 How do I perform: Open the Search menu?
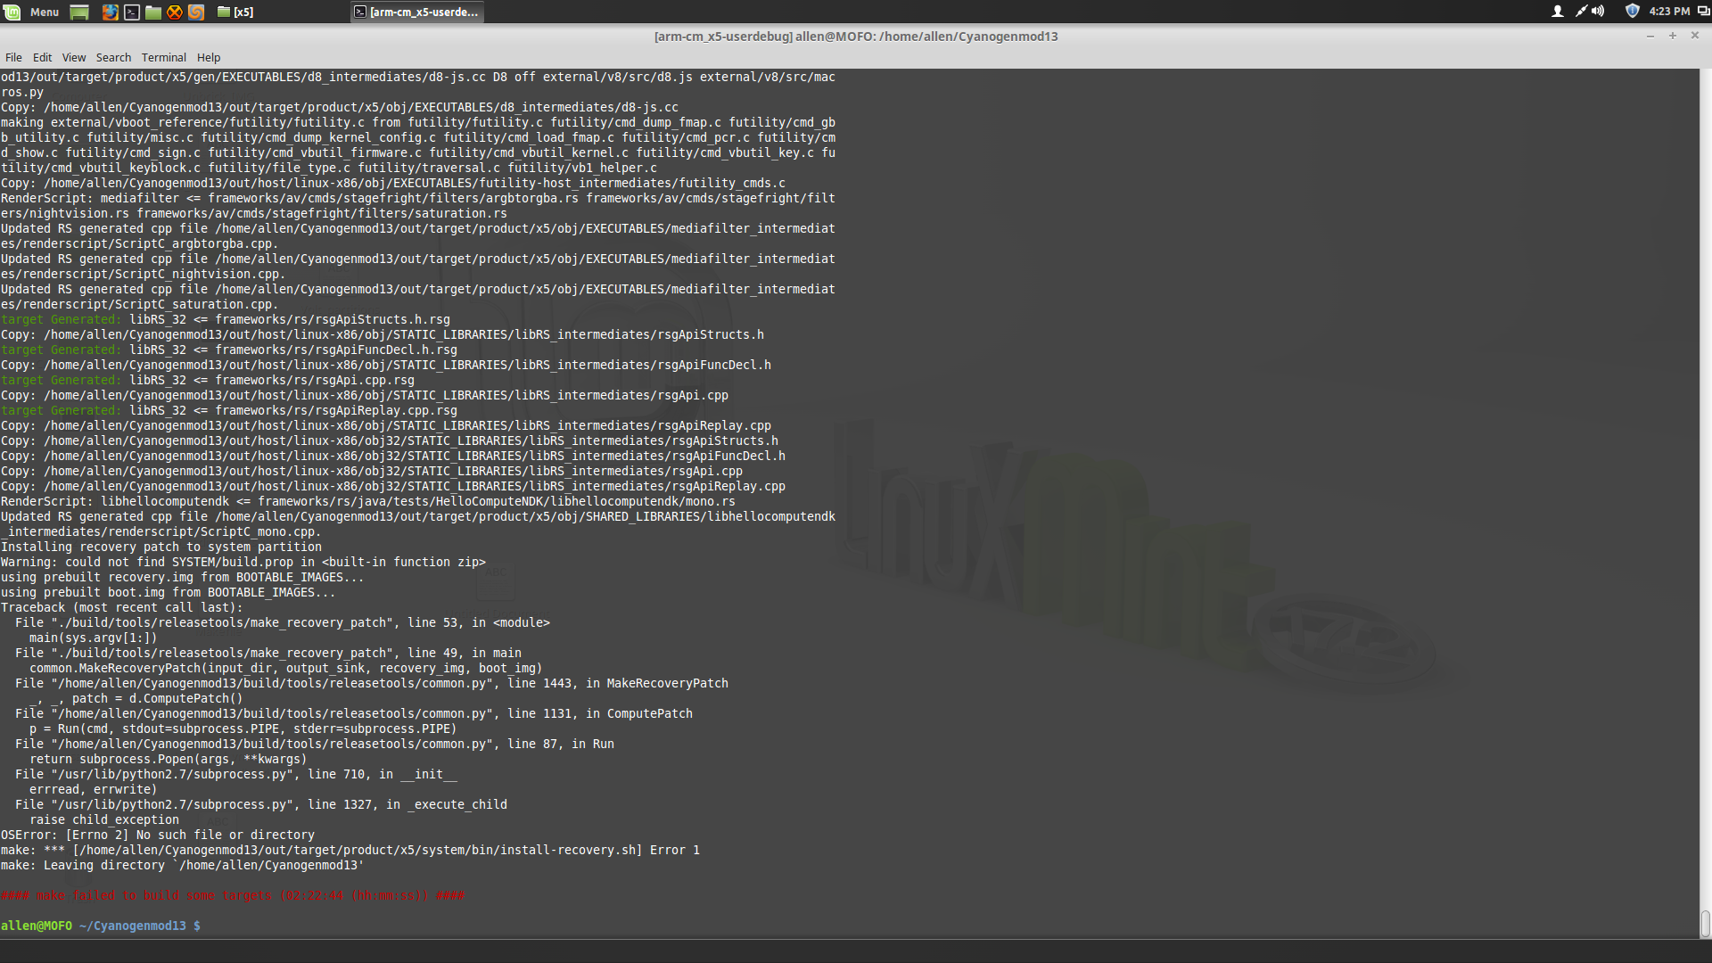click(113, 57)
